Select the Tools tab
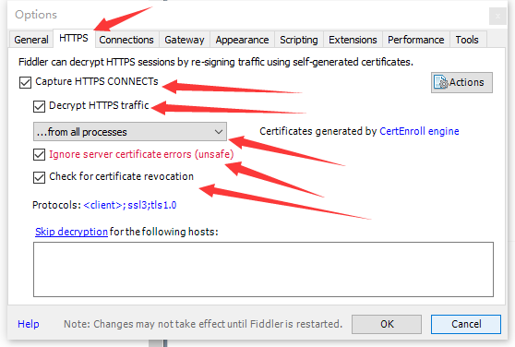 [x=467, y=40]
